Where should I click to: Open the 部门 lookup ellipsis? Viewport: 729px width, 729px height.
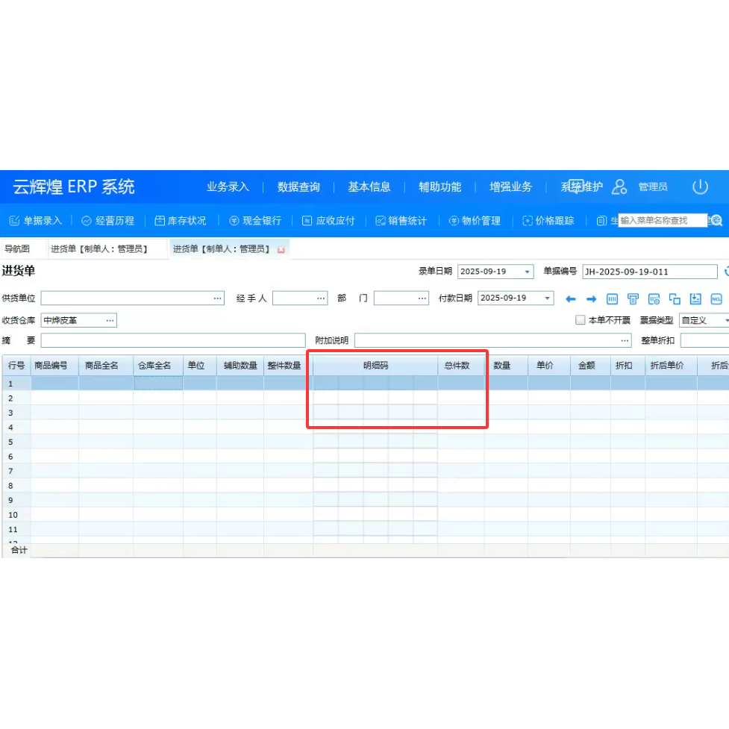click(x=422, y=298)
